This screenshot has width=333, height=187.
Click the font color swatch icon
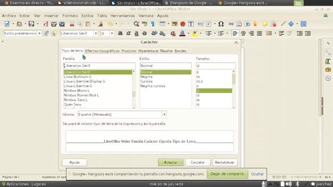pos(183,33)
